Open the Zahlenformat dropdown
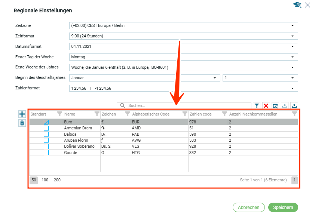The width and height of the screenshot is (312, 218). [292, 89]
